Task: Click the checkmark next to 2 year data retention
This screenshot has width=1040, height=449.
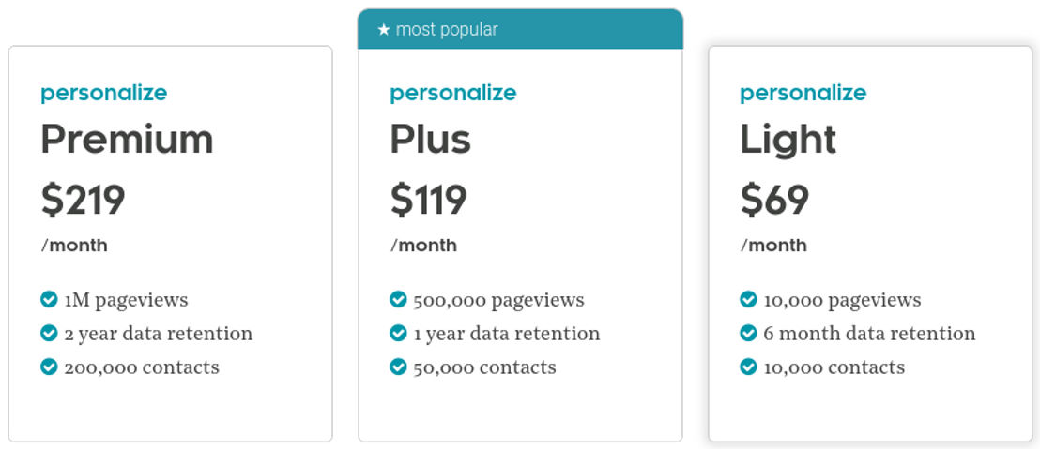Action: click(49, 333)
